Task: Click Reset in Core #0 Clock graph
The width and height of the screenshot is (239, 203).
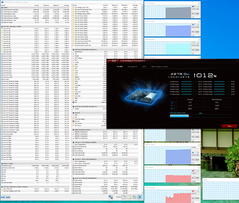Action: [197, 14]
